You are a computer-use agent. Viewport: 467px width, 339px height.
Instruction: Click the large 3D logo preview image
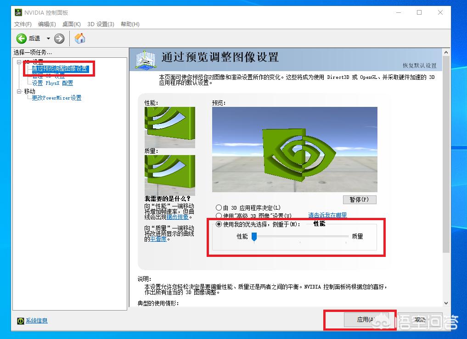point(294,150)
